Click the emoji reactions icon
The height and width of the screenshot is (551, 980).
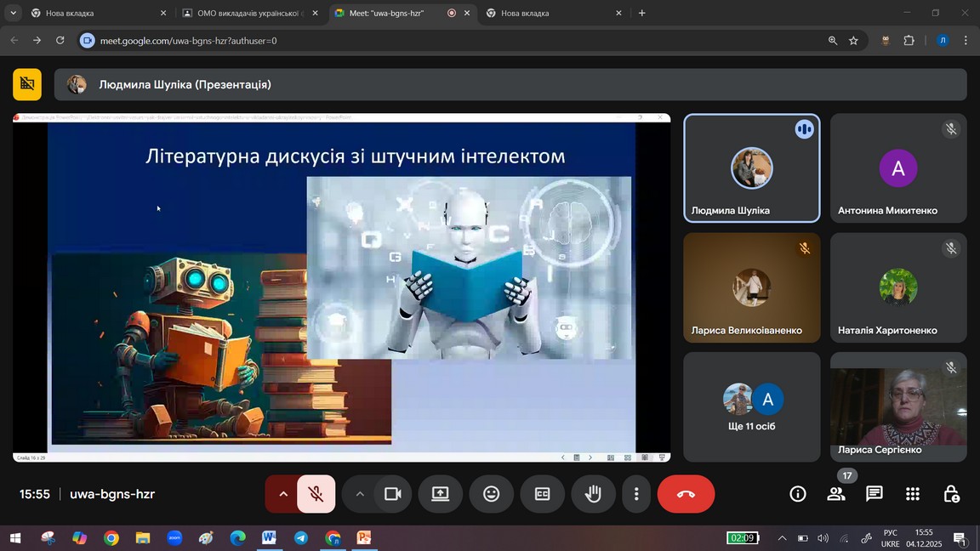click(491, 494)
